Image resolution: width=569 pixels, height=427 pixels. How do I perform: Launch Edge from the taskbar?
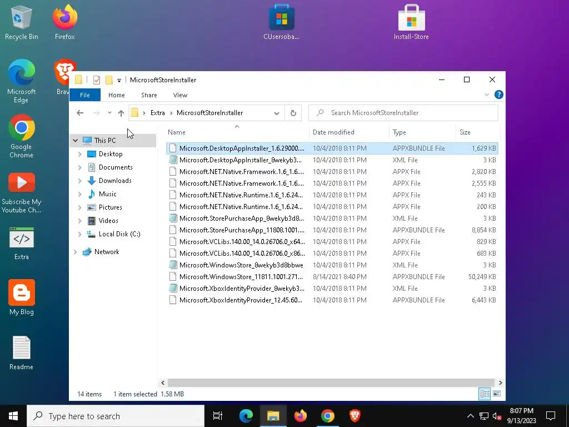tap(246, 416)
